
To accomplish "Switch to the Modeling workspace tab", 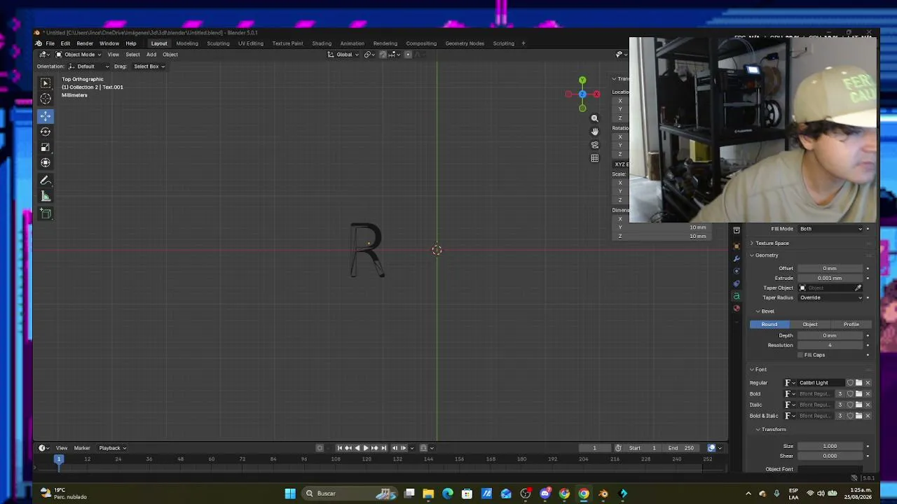I will tap(187, 43).
